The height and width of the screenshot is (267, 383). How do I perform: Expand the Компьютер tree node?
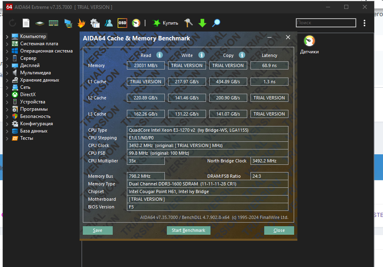[7, 36]
